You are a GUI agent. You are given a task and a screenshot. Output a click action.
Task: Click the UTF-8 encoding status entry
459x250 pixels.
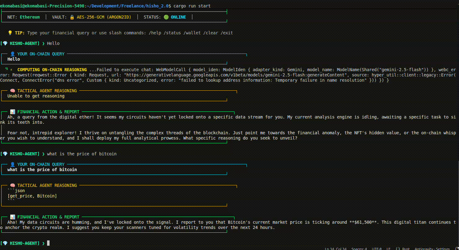point(377,248)
